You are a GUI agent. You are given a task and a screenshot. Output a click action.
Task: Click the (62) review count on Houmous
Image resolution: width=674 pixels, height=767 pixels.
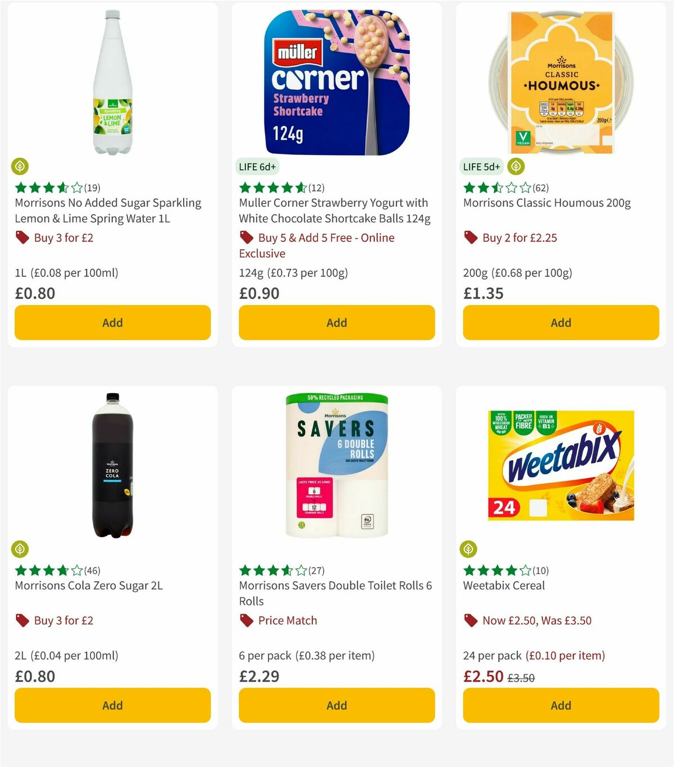[541, 188]
